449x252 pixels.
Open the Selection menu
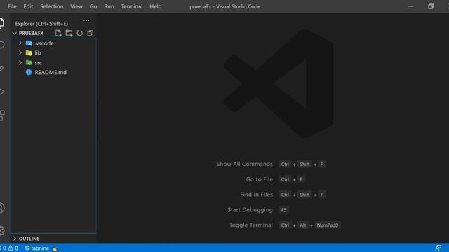pos(51,6)
